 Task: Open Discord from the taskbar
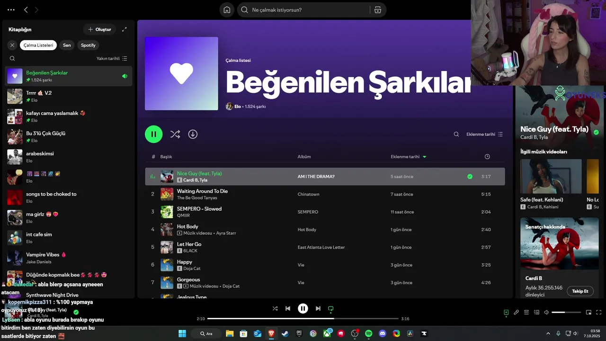tap(383, 333)
